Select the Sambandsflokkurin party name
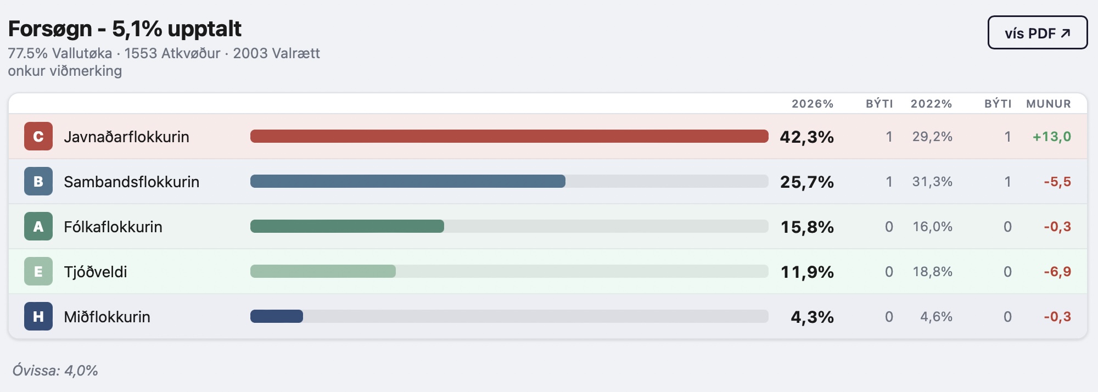Screen dimensions: 1098x392 [131, 182]
